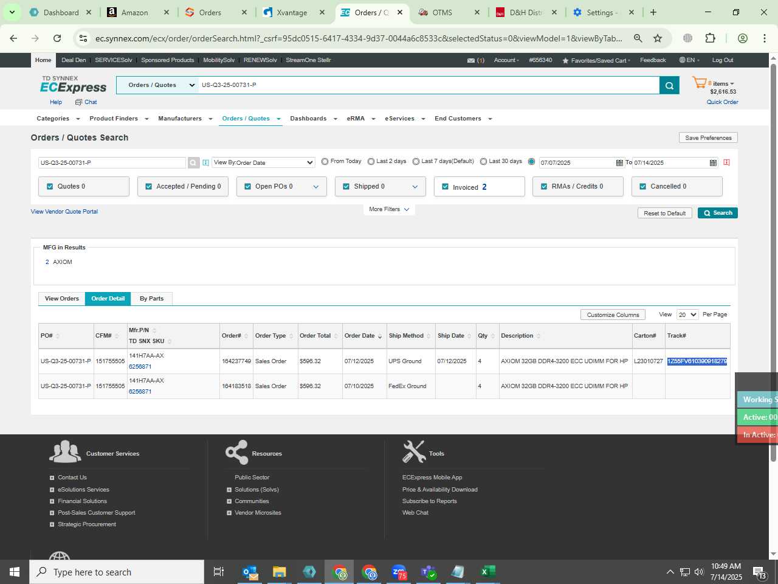The width and height of the screenshot is (778, 584).
Task: Open Zoom from the taskbar
Action: pos(399,572)
